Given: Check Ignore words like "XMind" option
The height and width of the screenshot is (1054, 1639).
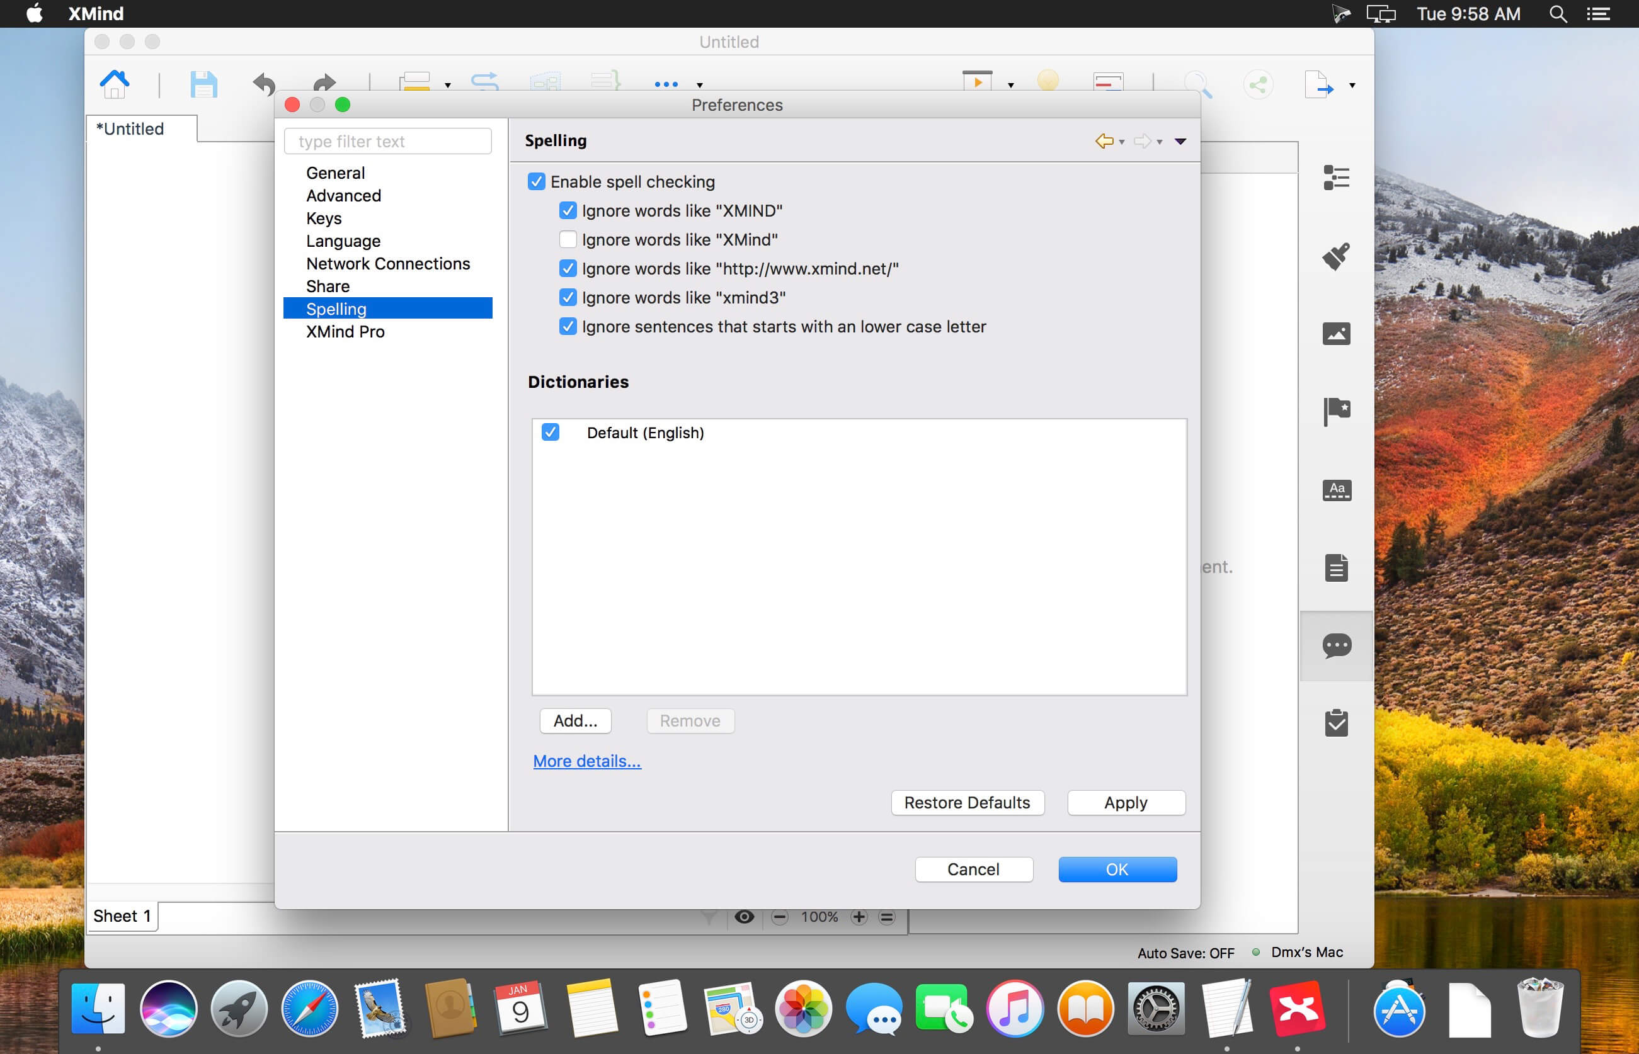Looking at the screenshot, I should click(568, 239).
